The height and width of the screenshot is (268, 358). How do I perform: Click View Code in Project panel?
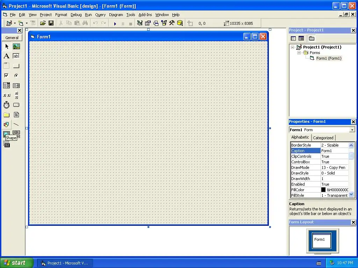coord(293,38)
